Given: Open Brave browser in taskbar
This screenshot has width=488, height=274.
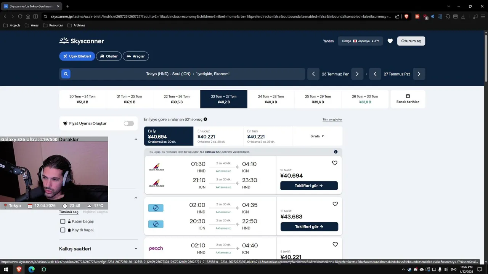Looking at the screenshot, I should (x=19, y=269).
